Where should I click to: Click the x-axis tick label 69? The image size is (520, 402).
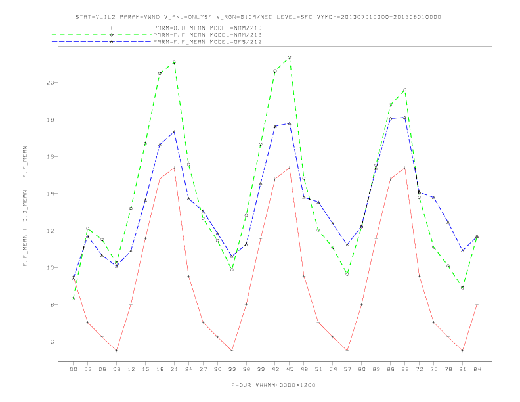click(x=405, y=369)
